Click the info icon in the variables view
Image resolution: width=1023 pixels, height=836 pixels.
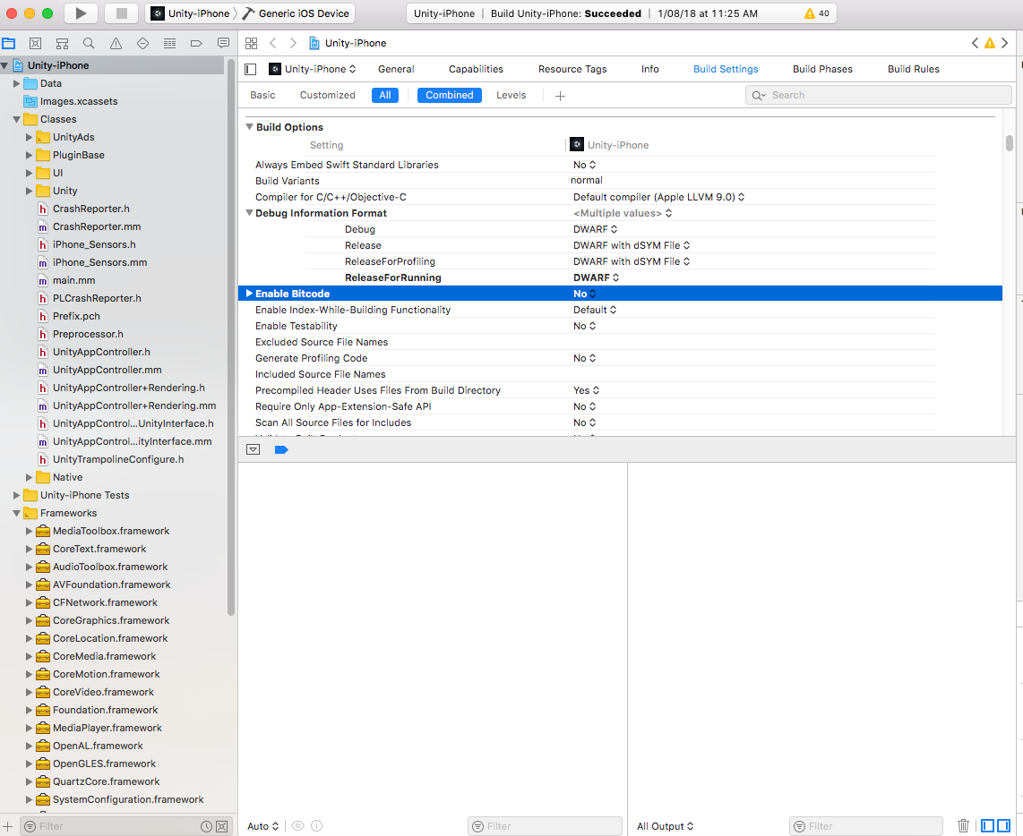[x=317, y=825]
